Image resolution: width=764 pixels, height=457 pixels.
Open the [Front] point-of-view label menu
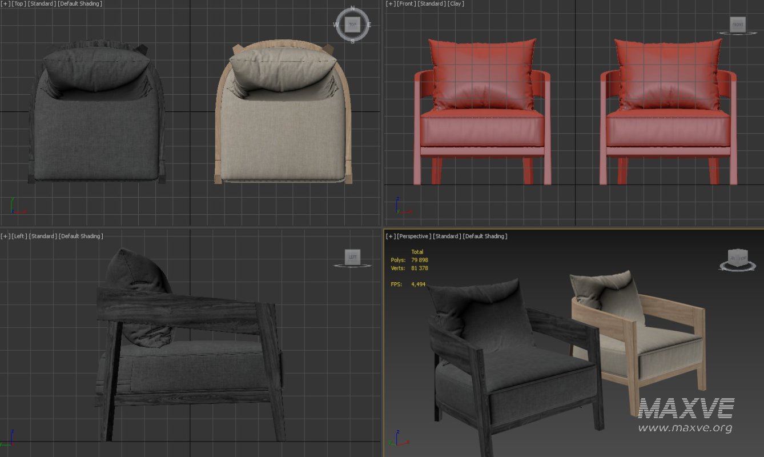click(x=407, y=4)
